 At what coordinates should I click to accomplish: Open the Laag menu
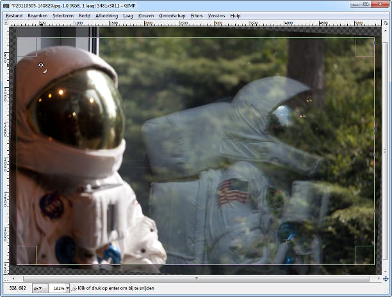(128, 16)
